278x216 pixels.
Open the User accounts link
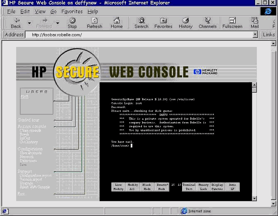pyautogui.click(x=31, y=153)
